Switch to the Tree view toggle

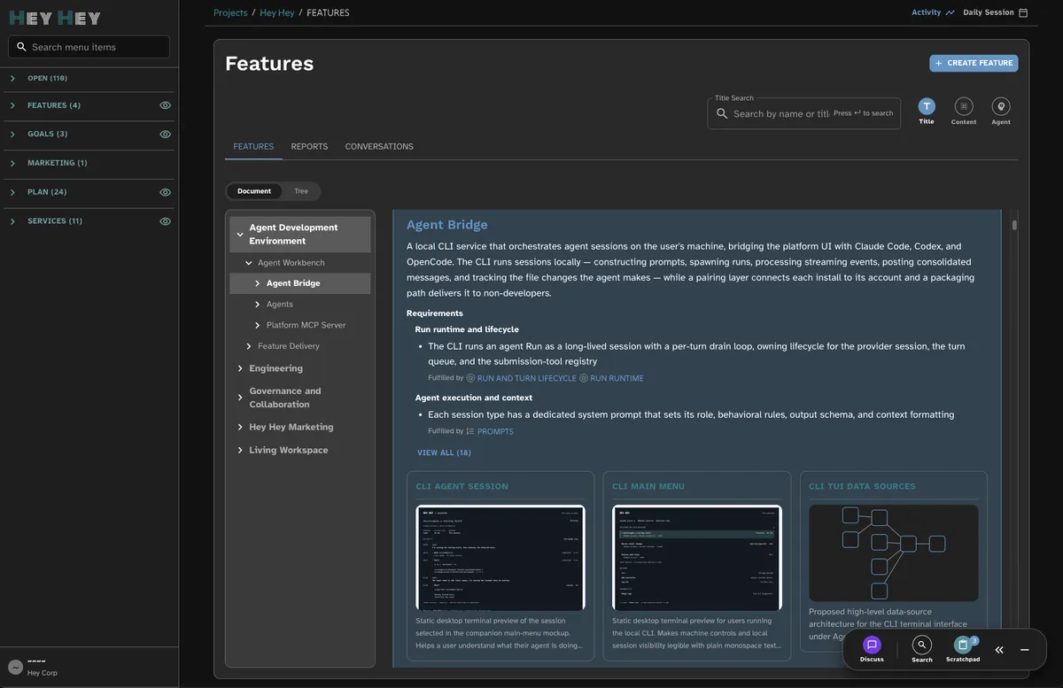coord(301,191)
